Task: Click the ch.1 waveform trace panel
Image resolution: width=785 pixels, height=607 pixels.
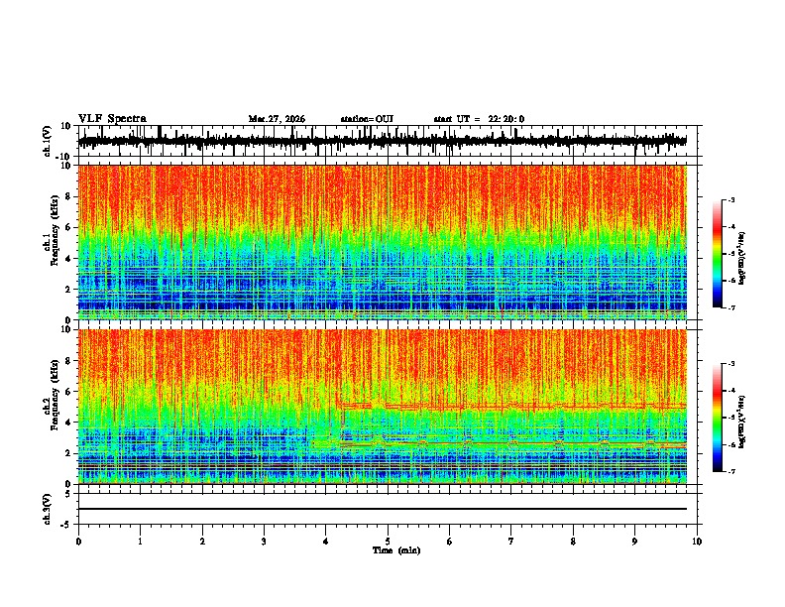Action: [387, 141]
